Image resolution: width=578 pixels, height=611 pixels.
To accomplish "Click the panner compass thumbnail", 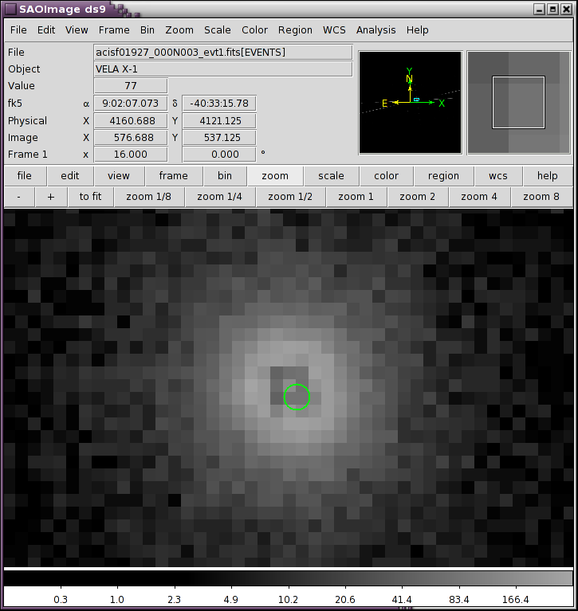I will point(410,103).
